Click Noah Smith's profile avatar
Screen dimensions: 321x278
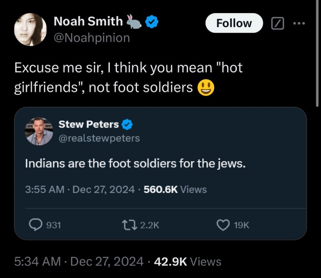30,29
